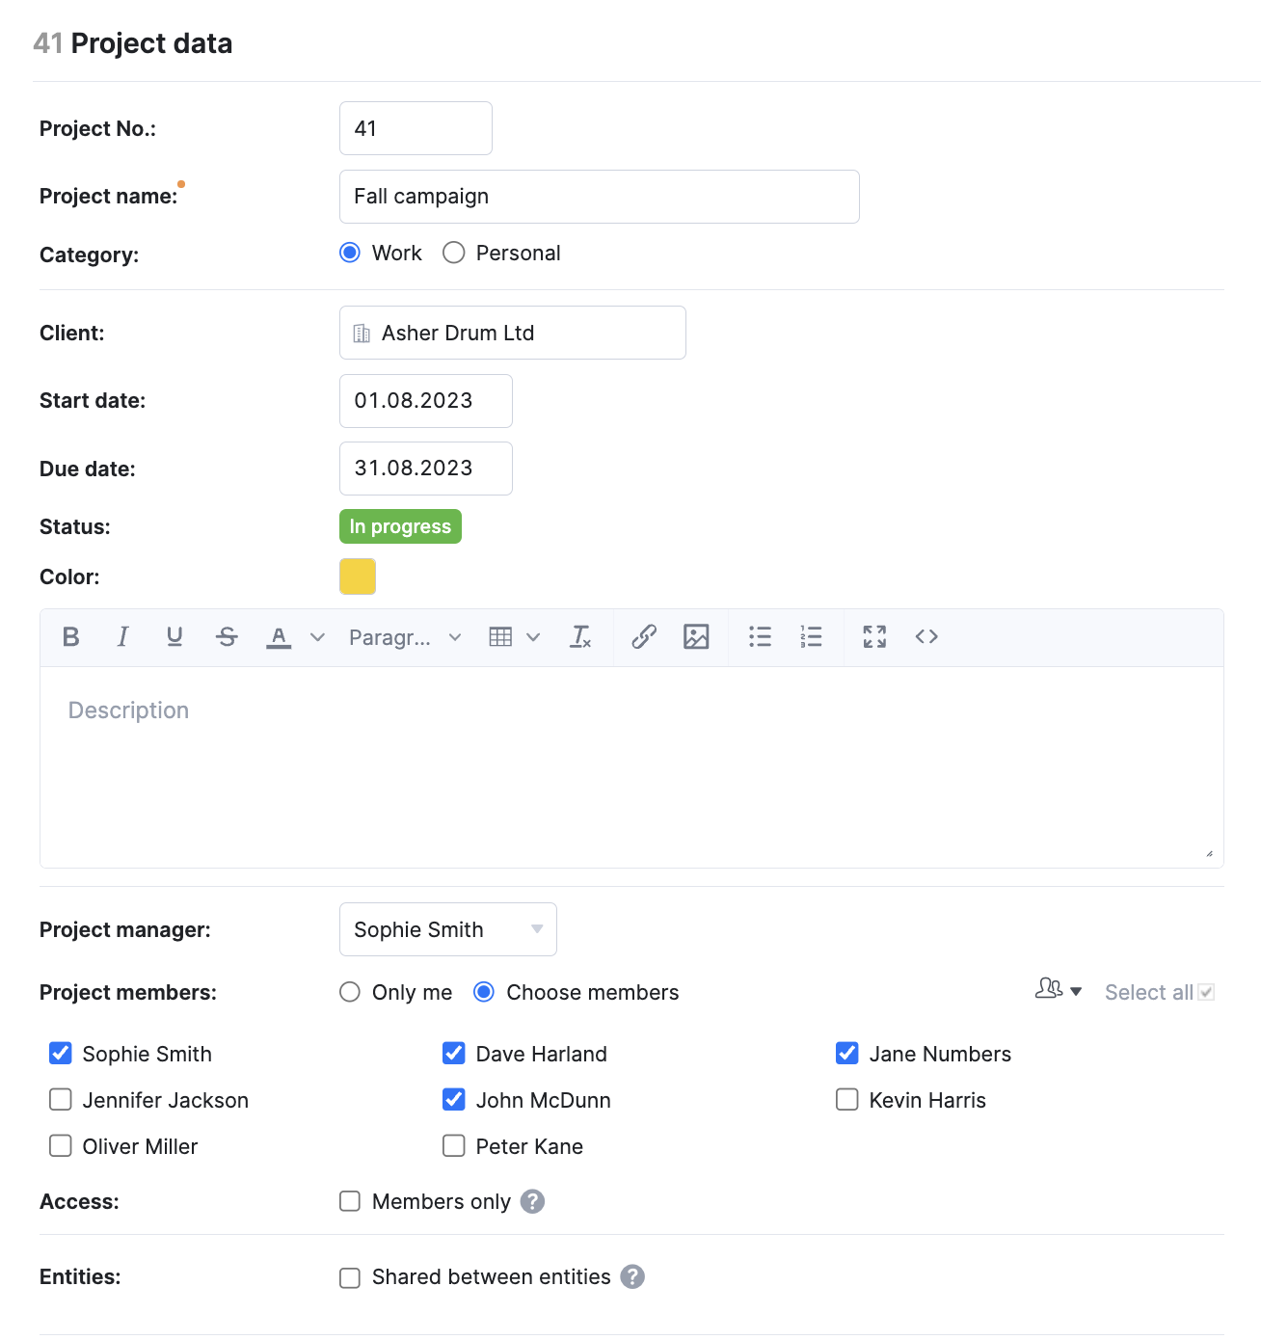The width and height of the screenshot is (1261, 1340).
Task: Click the Start date field
Action: (x=425, y=400)
